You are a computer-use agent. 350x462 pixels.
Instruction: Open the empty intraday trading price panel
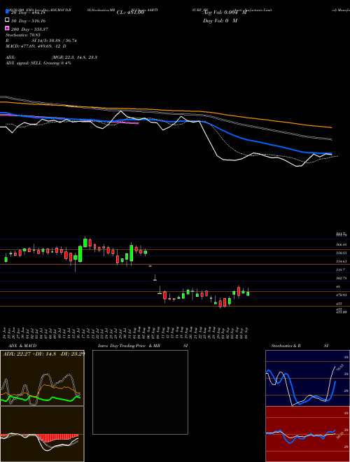140,392
